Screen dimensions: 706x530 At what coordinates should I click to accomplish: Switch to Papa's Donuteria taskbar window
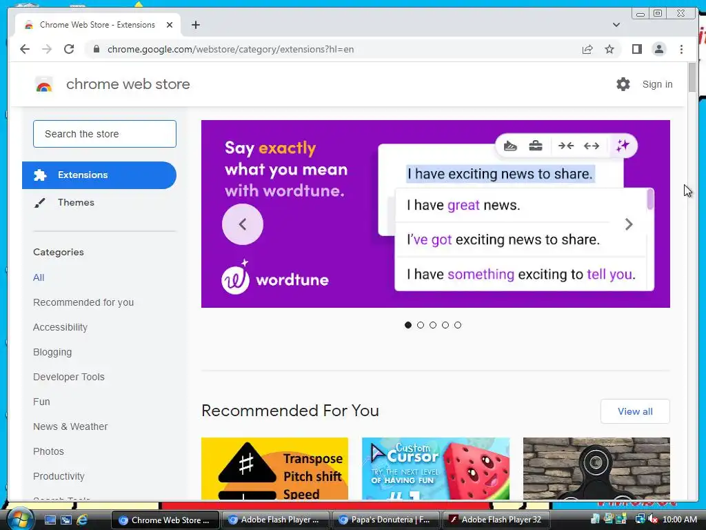386,520
